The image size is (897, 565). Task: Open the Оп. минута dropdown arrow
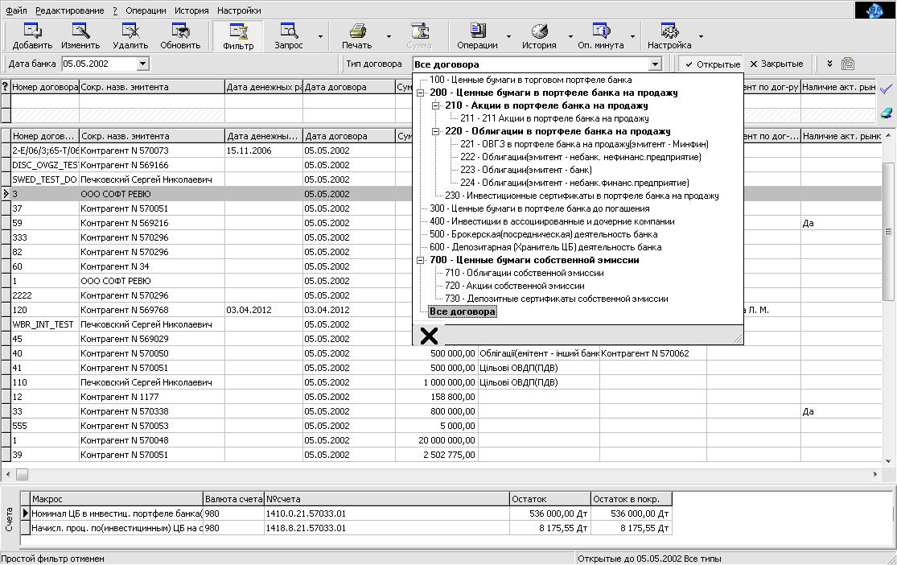point(632,37)
